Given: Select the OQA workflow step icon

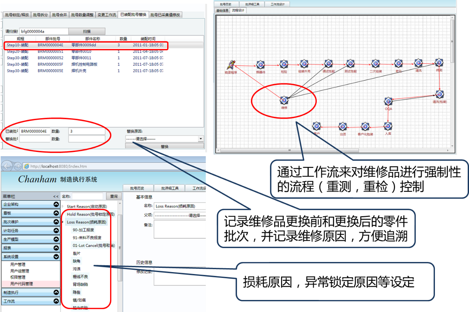Looking at the screenshot, I should click(388, 101).
